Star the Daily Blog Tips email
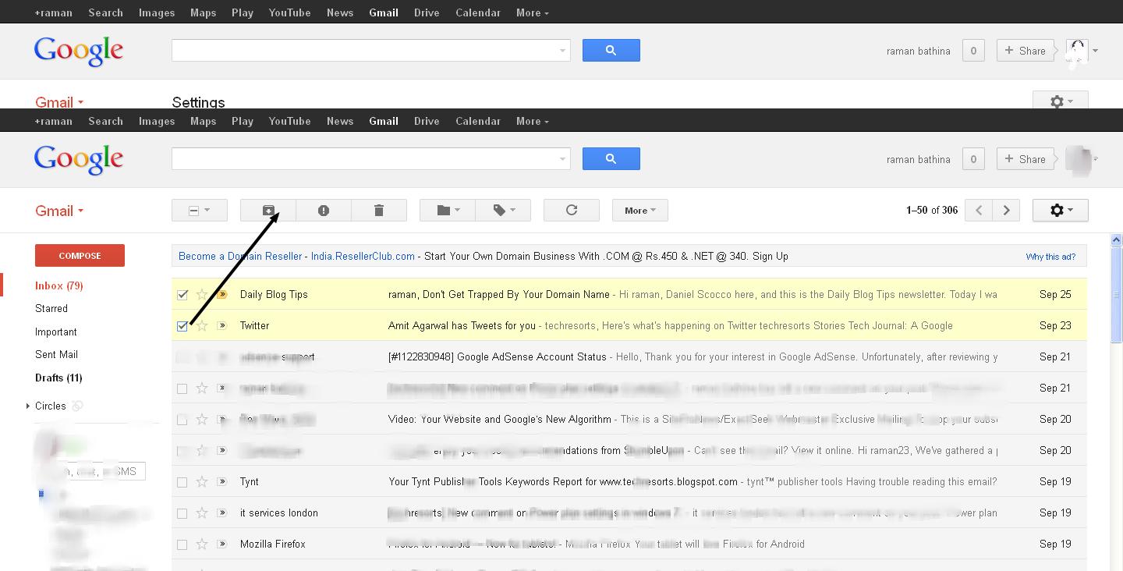This screenshot has width=1123, height=571. tap(202, 294)
